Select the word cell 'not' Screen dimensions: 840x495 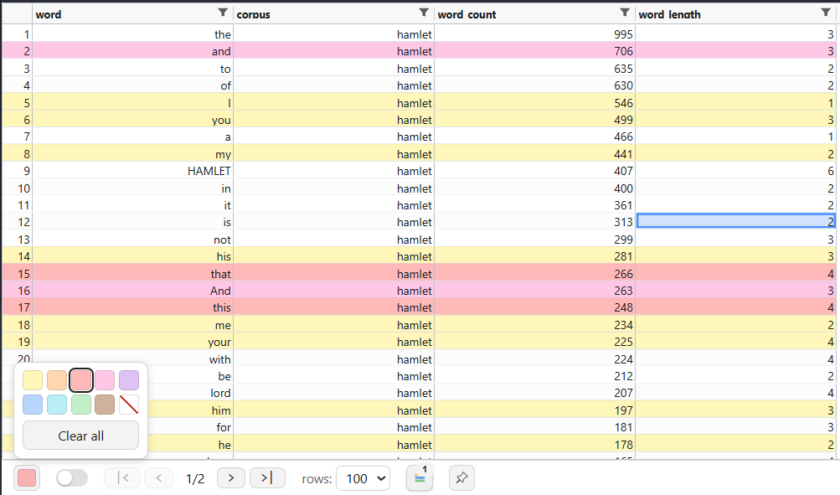(x=133, y=240)
